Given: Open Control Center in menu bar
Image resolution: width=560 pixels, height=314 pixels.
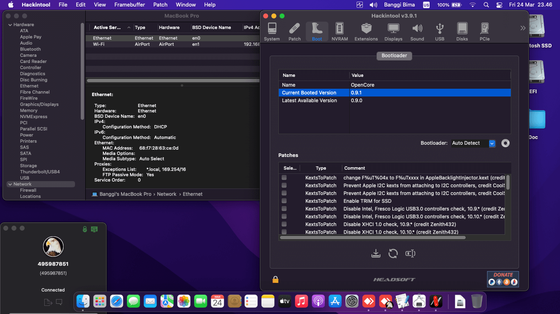Looking at the screenshot, I should 499,5.
